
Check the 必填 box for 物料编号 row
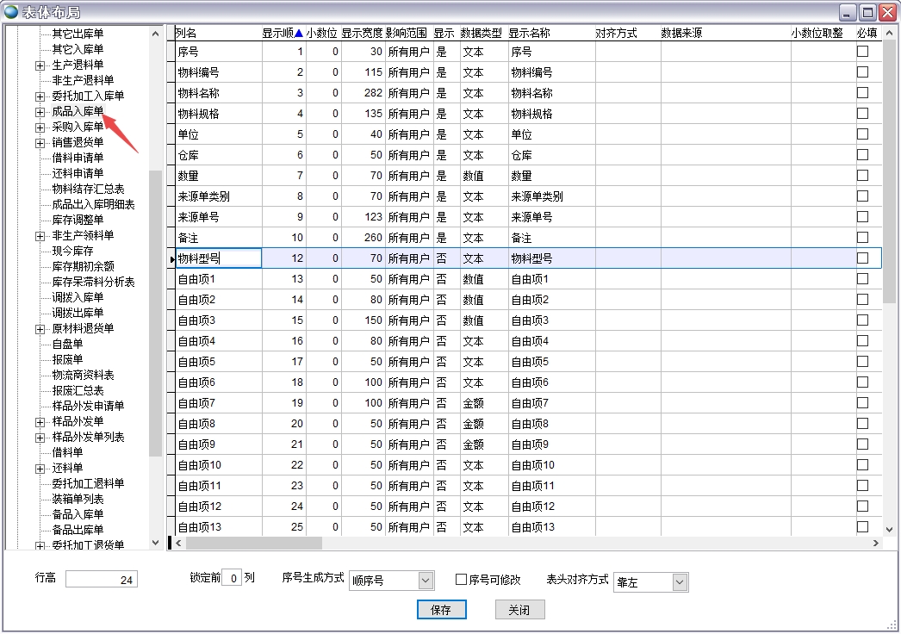click(x=862, y=72)
